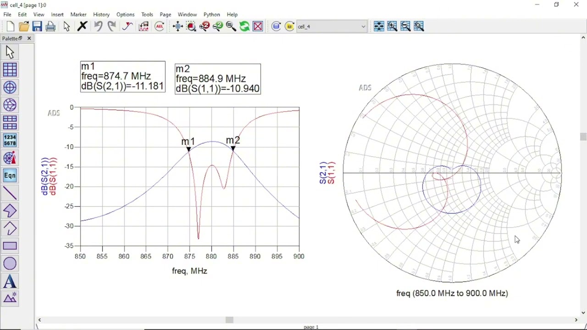
Task: Insert a picture from the Palette
Action: tap(10, 299)
